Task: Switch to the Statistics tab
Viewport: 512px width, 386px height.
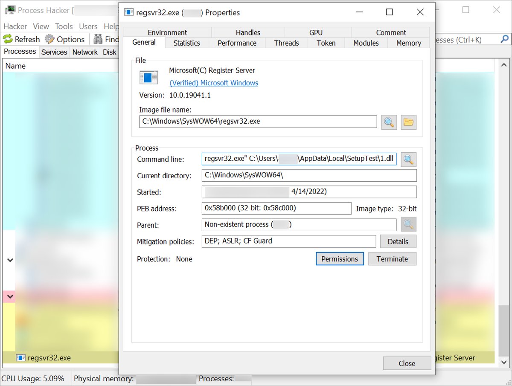Action: [186, 43]
